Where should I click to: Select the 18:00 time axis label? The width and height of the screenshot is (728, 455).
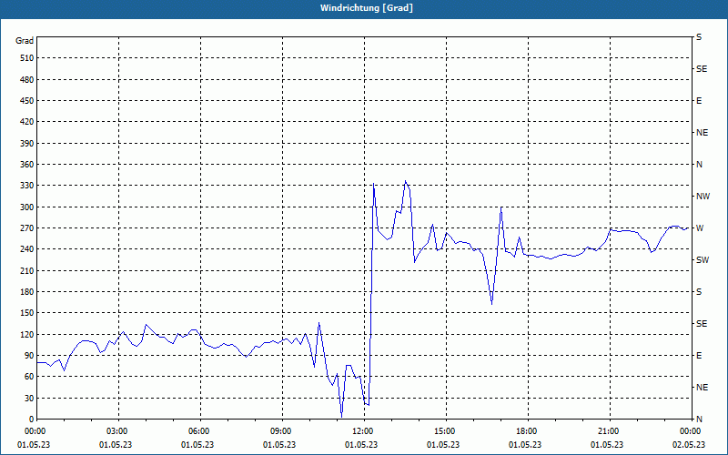click(528, 431)
